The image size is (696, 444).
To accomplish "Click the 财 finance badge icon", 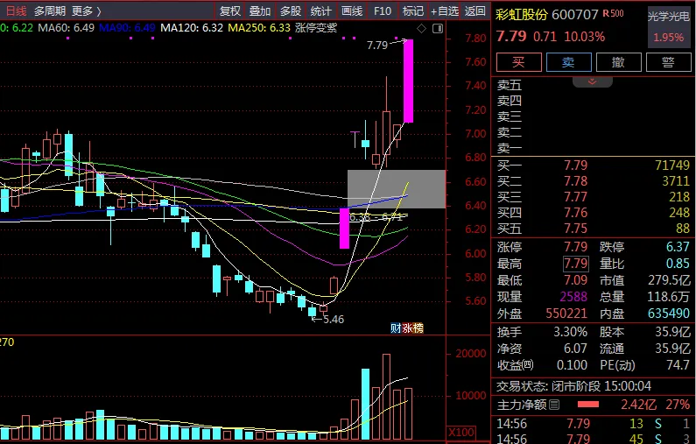I will coord(396,328).
